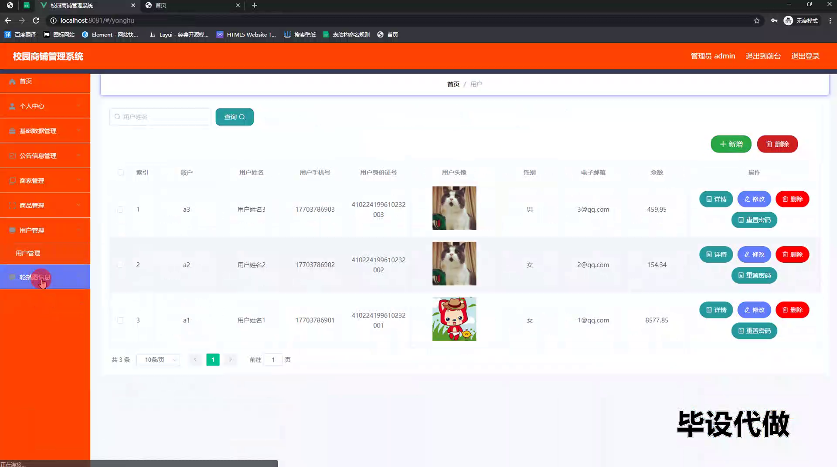837x467 pixels.
Task: Open the Element bookmark
Action: coord(110,34)
